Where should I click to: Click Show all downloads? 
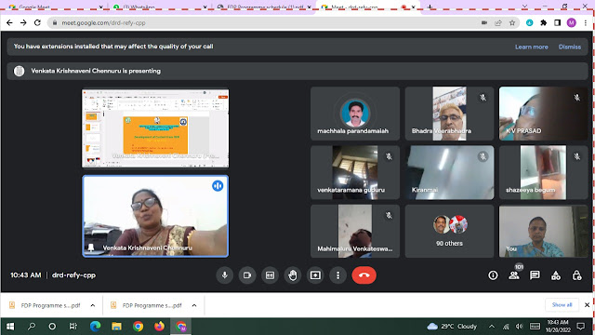[x=562, y=304]
